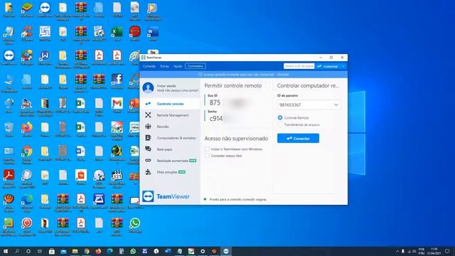This screenshot has height=256, width=455.
Task: Click the user profile avatar icon
Action: (x=148, y=87)
